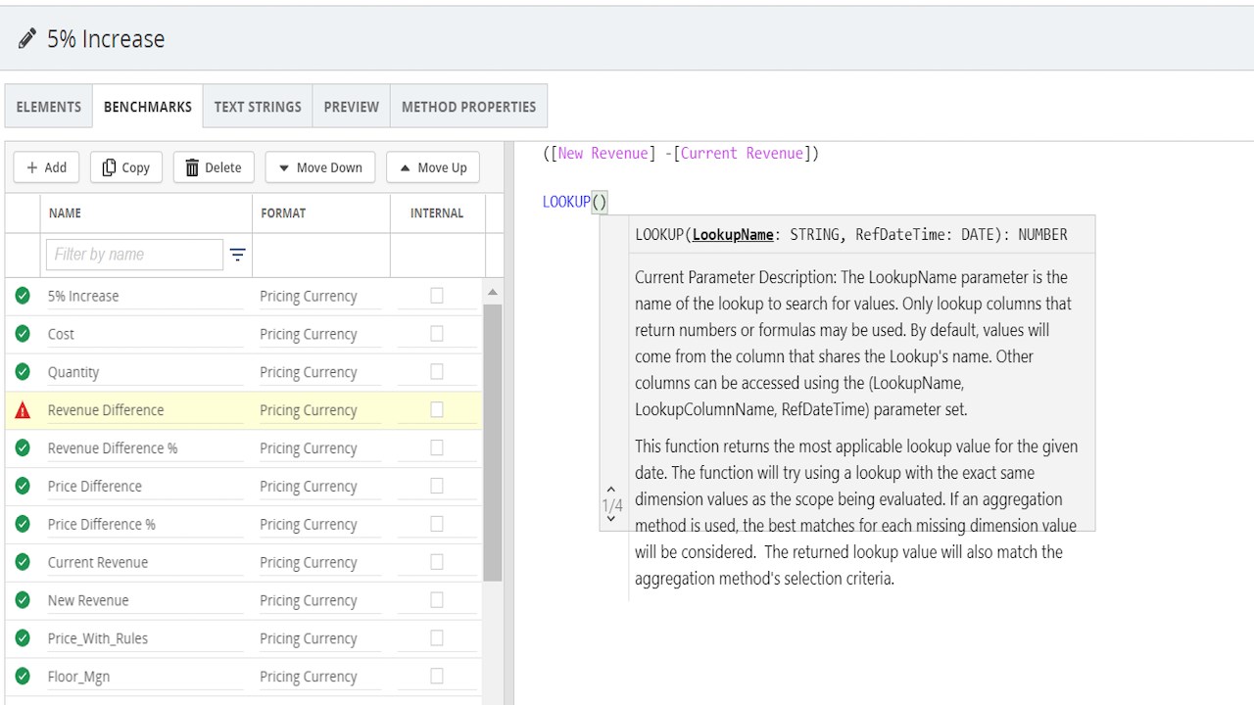
Task: Click the pencil edit icon beside 5% Increase title
Action: pyautogui.click(x=27, y=39)
